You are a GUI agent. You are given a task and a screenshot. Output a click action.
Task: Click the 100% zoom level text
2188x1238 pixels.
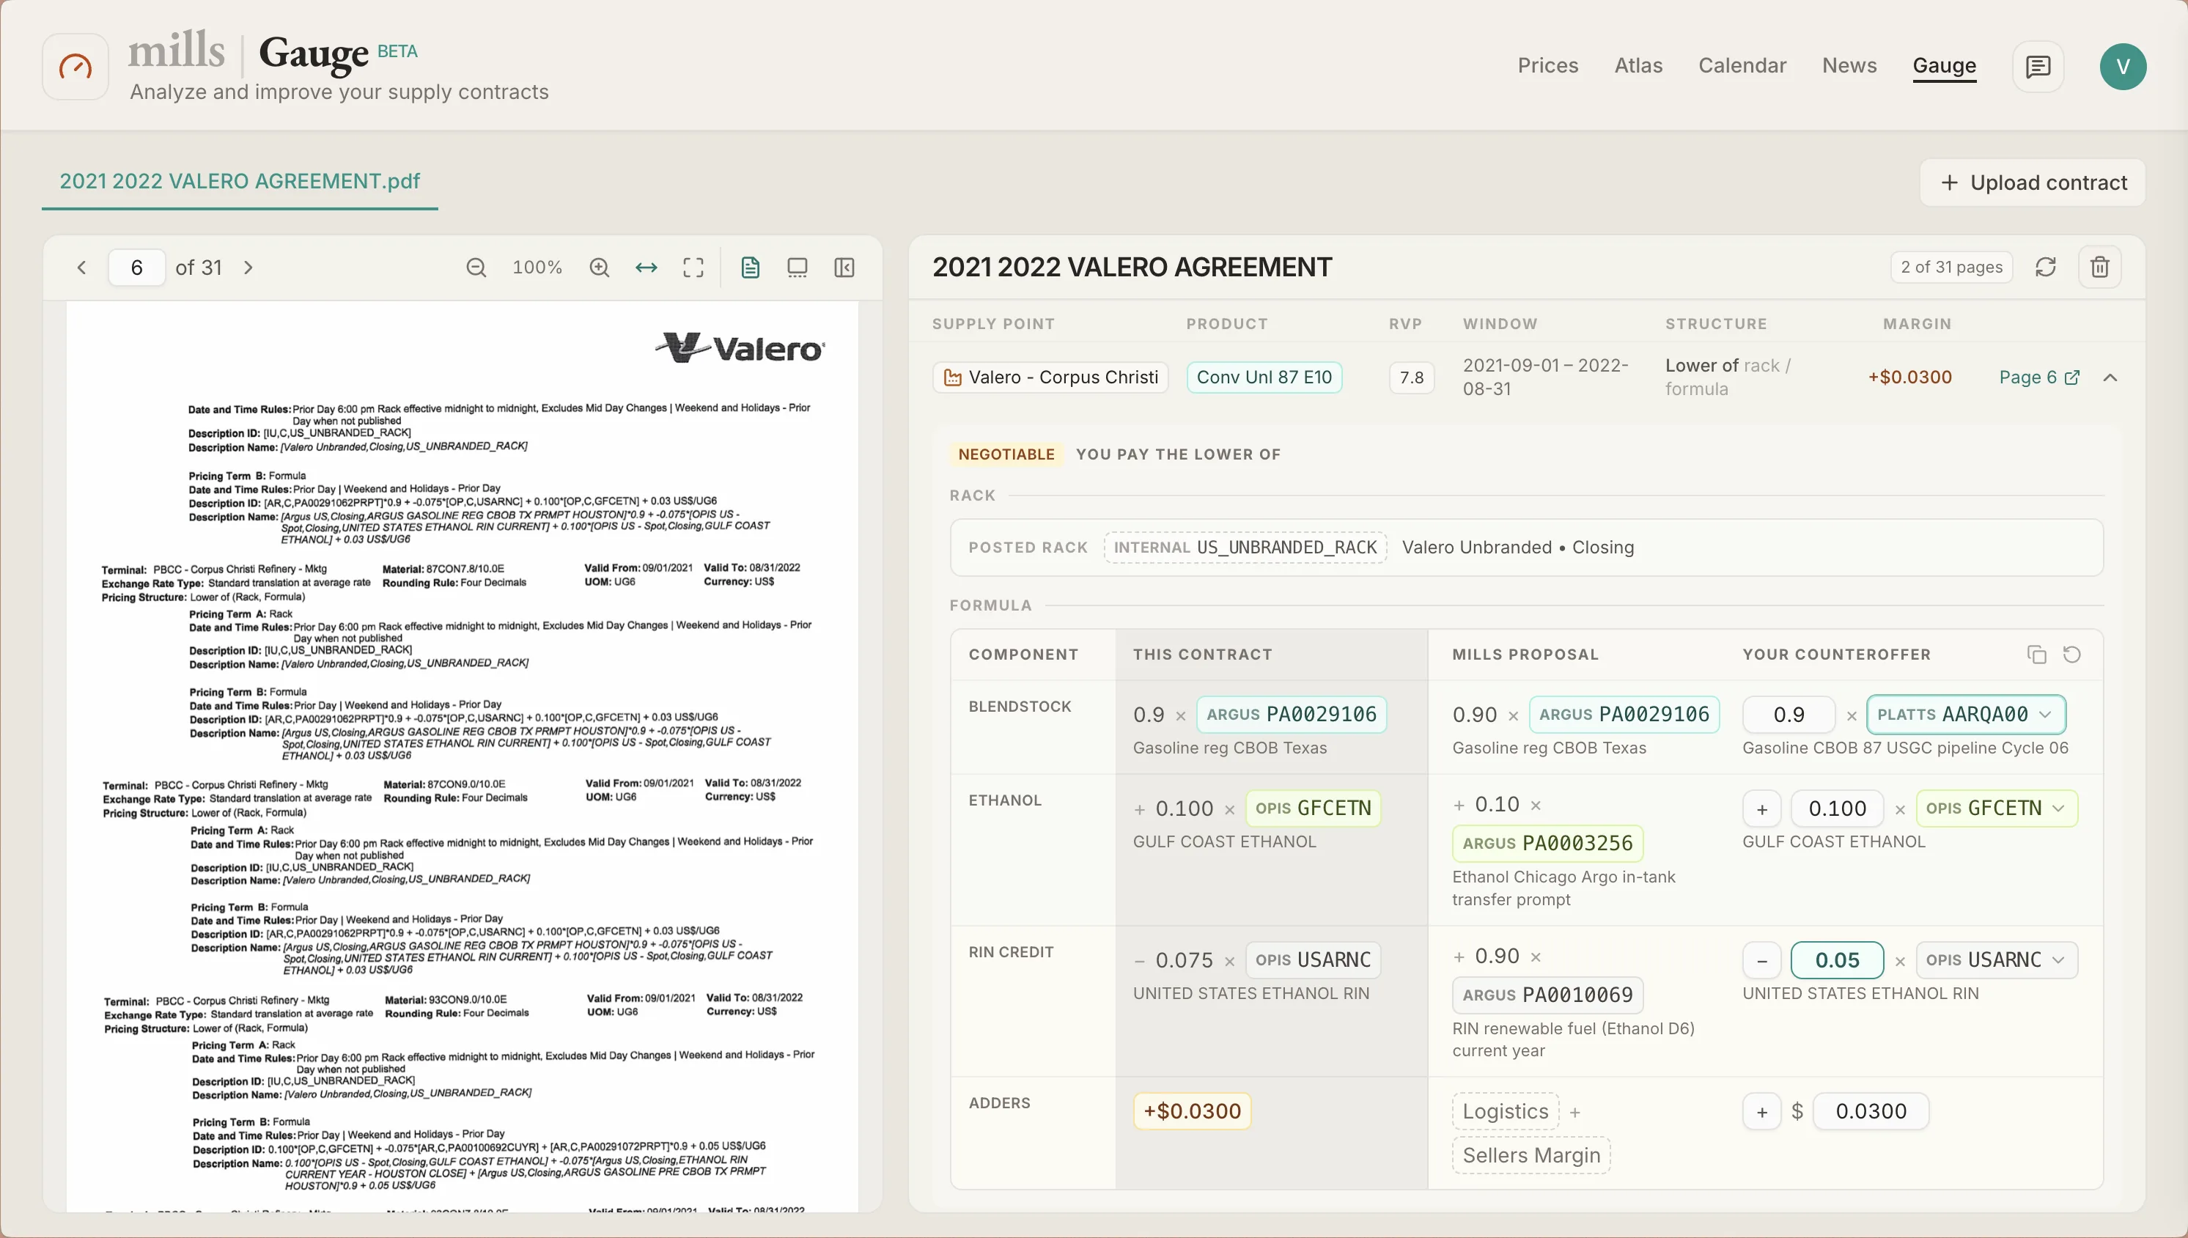(x=537, y=268)
